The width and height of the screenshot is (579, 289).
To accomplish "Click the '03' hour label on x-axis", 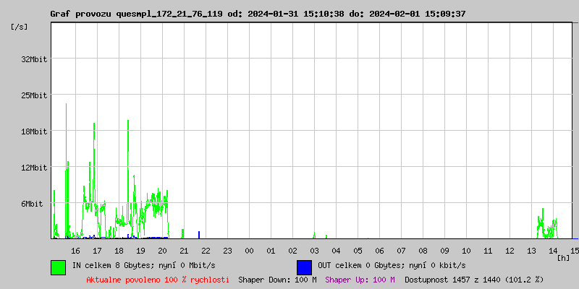I will click(314, 251).
